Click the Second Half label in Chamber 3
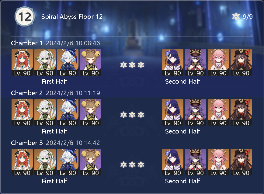Viewport: 264px width, 194px height. [183, 181]
